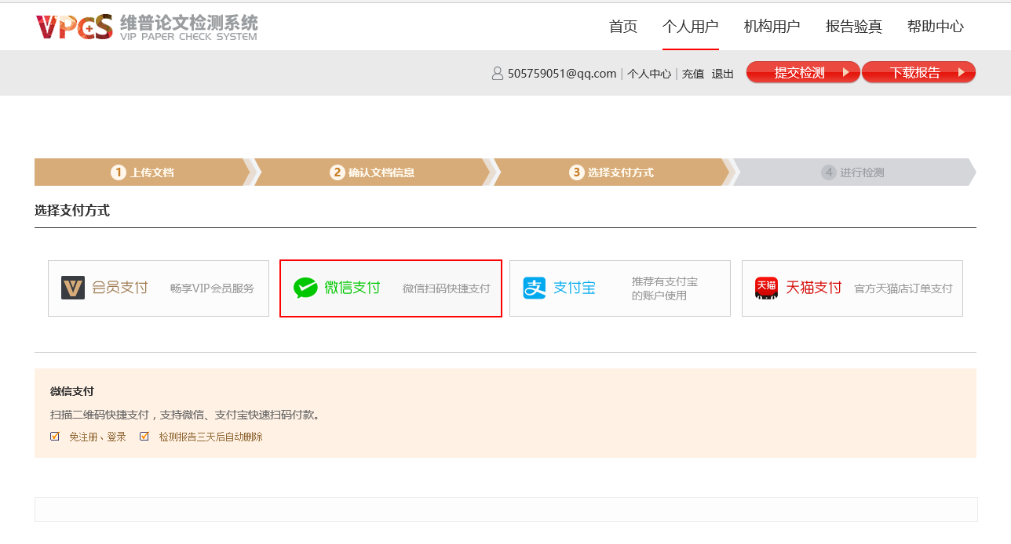
Task: Select the 会员支付 payment option
Action: pos(159,288)
